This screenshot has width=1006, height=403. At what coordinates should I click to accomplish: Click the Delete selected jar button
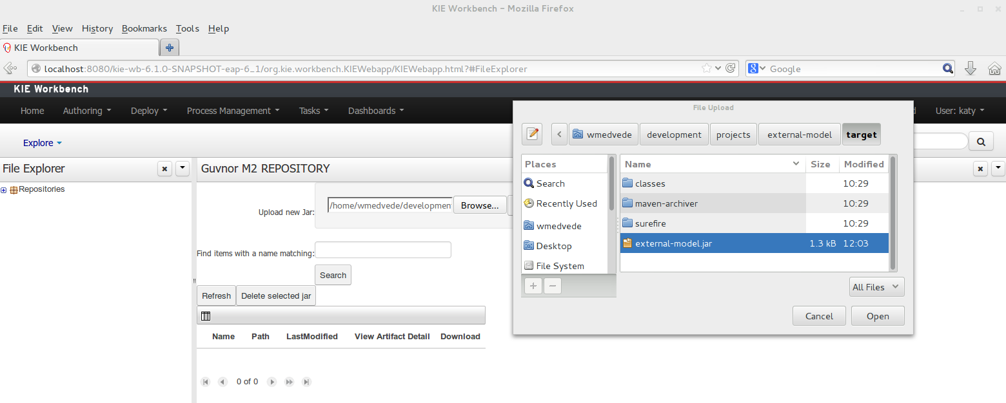coord(275,295)
